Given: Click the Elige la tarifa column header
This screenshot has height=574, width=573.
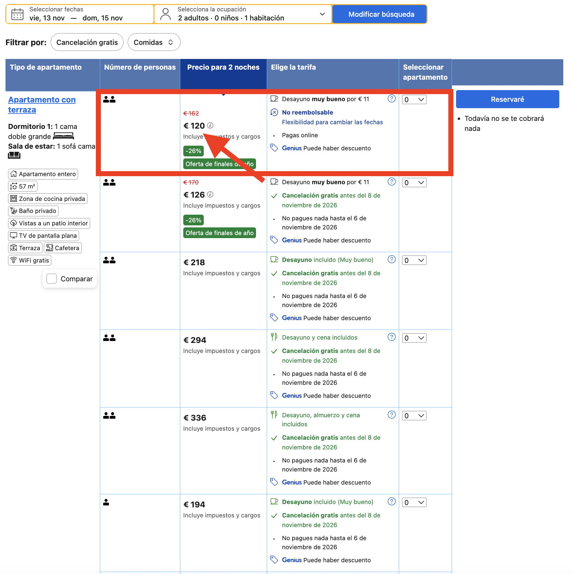Looking at the screenshot, I should click(333, 74).
